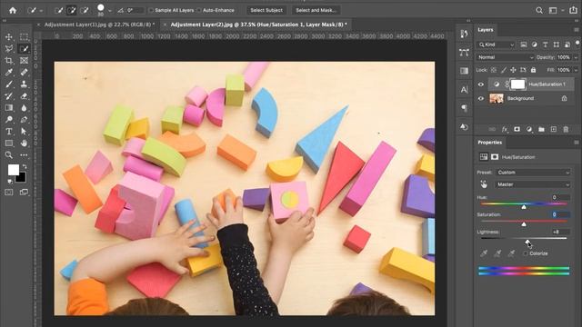Hide the Hue/Saturation 1 layer
This screenshot has height=327, width=582.
[481, 84]
